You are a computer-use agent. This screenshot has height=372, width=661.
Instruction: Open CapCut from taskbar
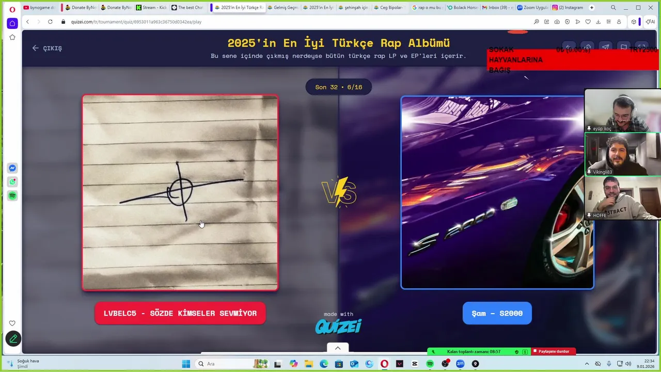(x=415, y=364)
